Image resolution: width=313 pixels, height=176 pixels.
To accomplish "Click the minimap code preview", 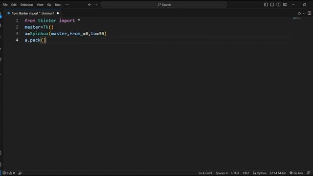I will pyautogui.click(x=297, y=19).
